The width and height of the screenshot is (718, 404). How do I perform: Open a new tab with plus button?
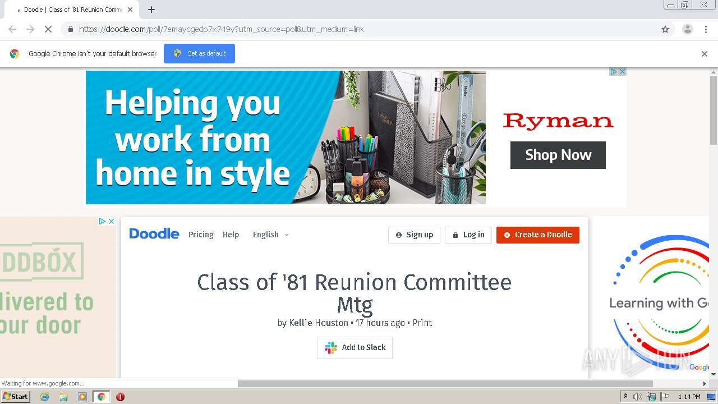[x=151, y=10]
